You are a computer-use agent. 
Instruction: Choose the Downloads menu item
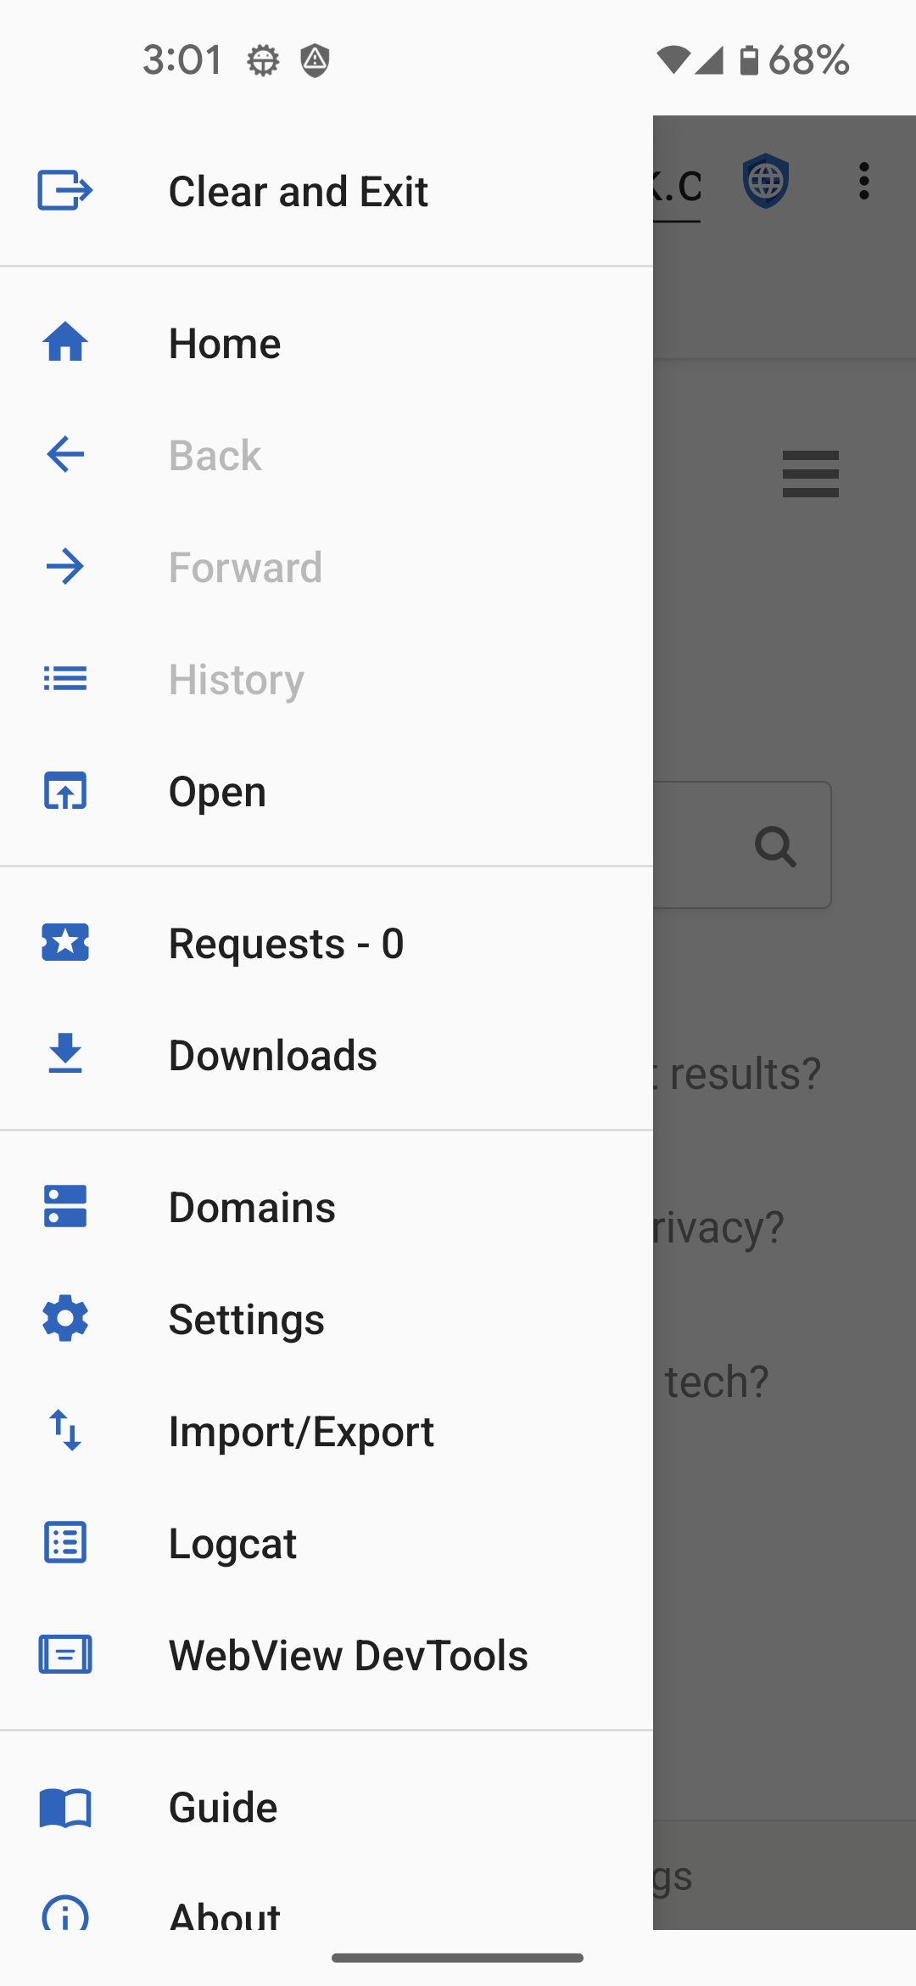coord(272,1055)
